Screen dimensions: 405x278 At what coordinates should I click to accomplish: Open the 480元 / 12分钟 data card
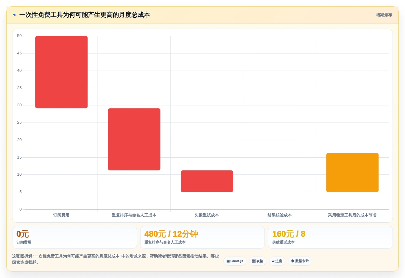(x=202, y=237)
